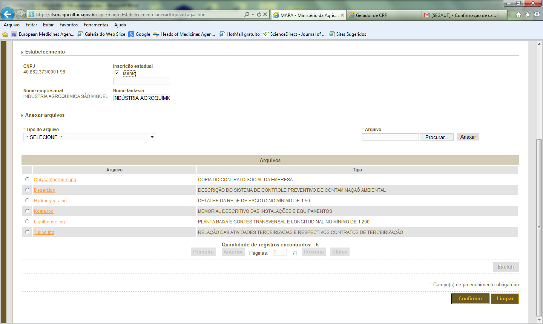Open the Tools gear icon

click(537, 14)
